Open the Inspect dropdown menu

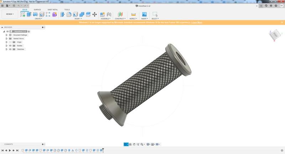133,19
